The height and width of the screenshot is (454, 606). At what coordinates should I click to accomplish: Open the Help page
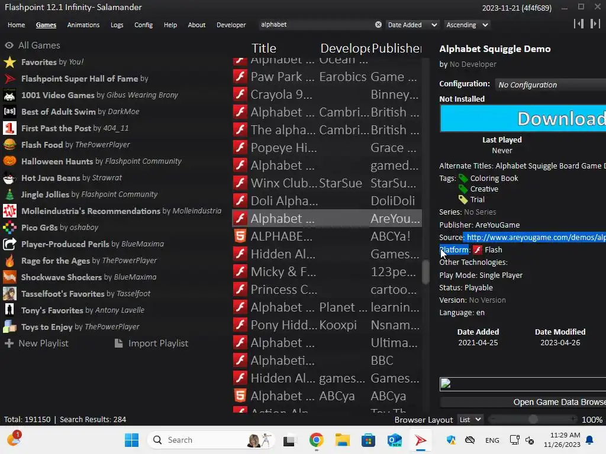pos(170,25)
